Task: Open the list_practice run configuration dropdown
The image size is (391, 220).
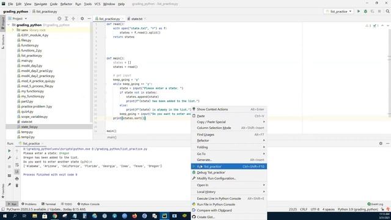Action: 338,11
